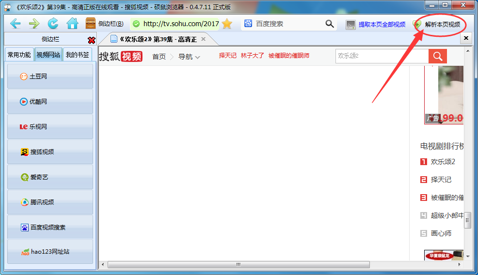Screen dimensions: 478x275
Task: Click the green secure-site shield icon
Action: coord(136,24)
